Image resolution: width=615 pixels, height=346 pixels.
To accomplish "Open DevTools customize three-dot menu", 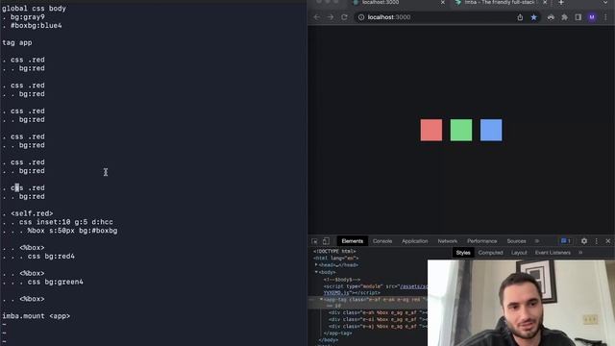I will pos(596,241).
